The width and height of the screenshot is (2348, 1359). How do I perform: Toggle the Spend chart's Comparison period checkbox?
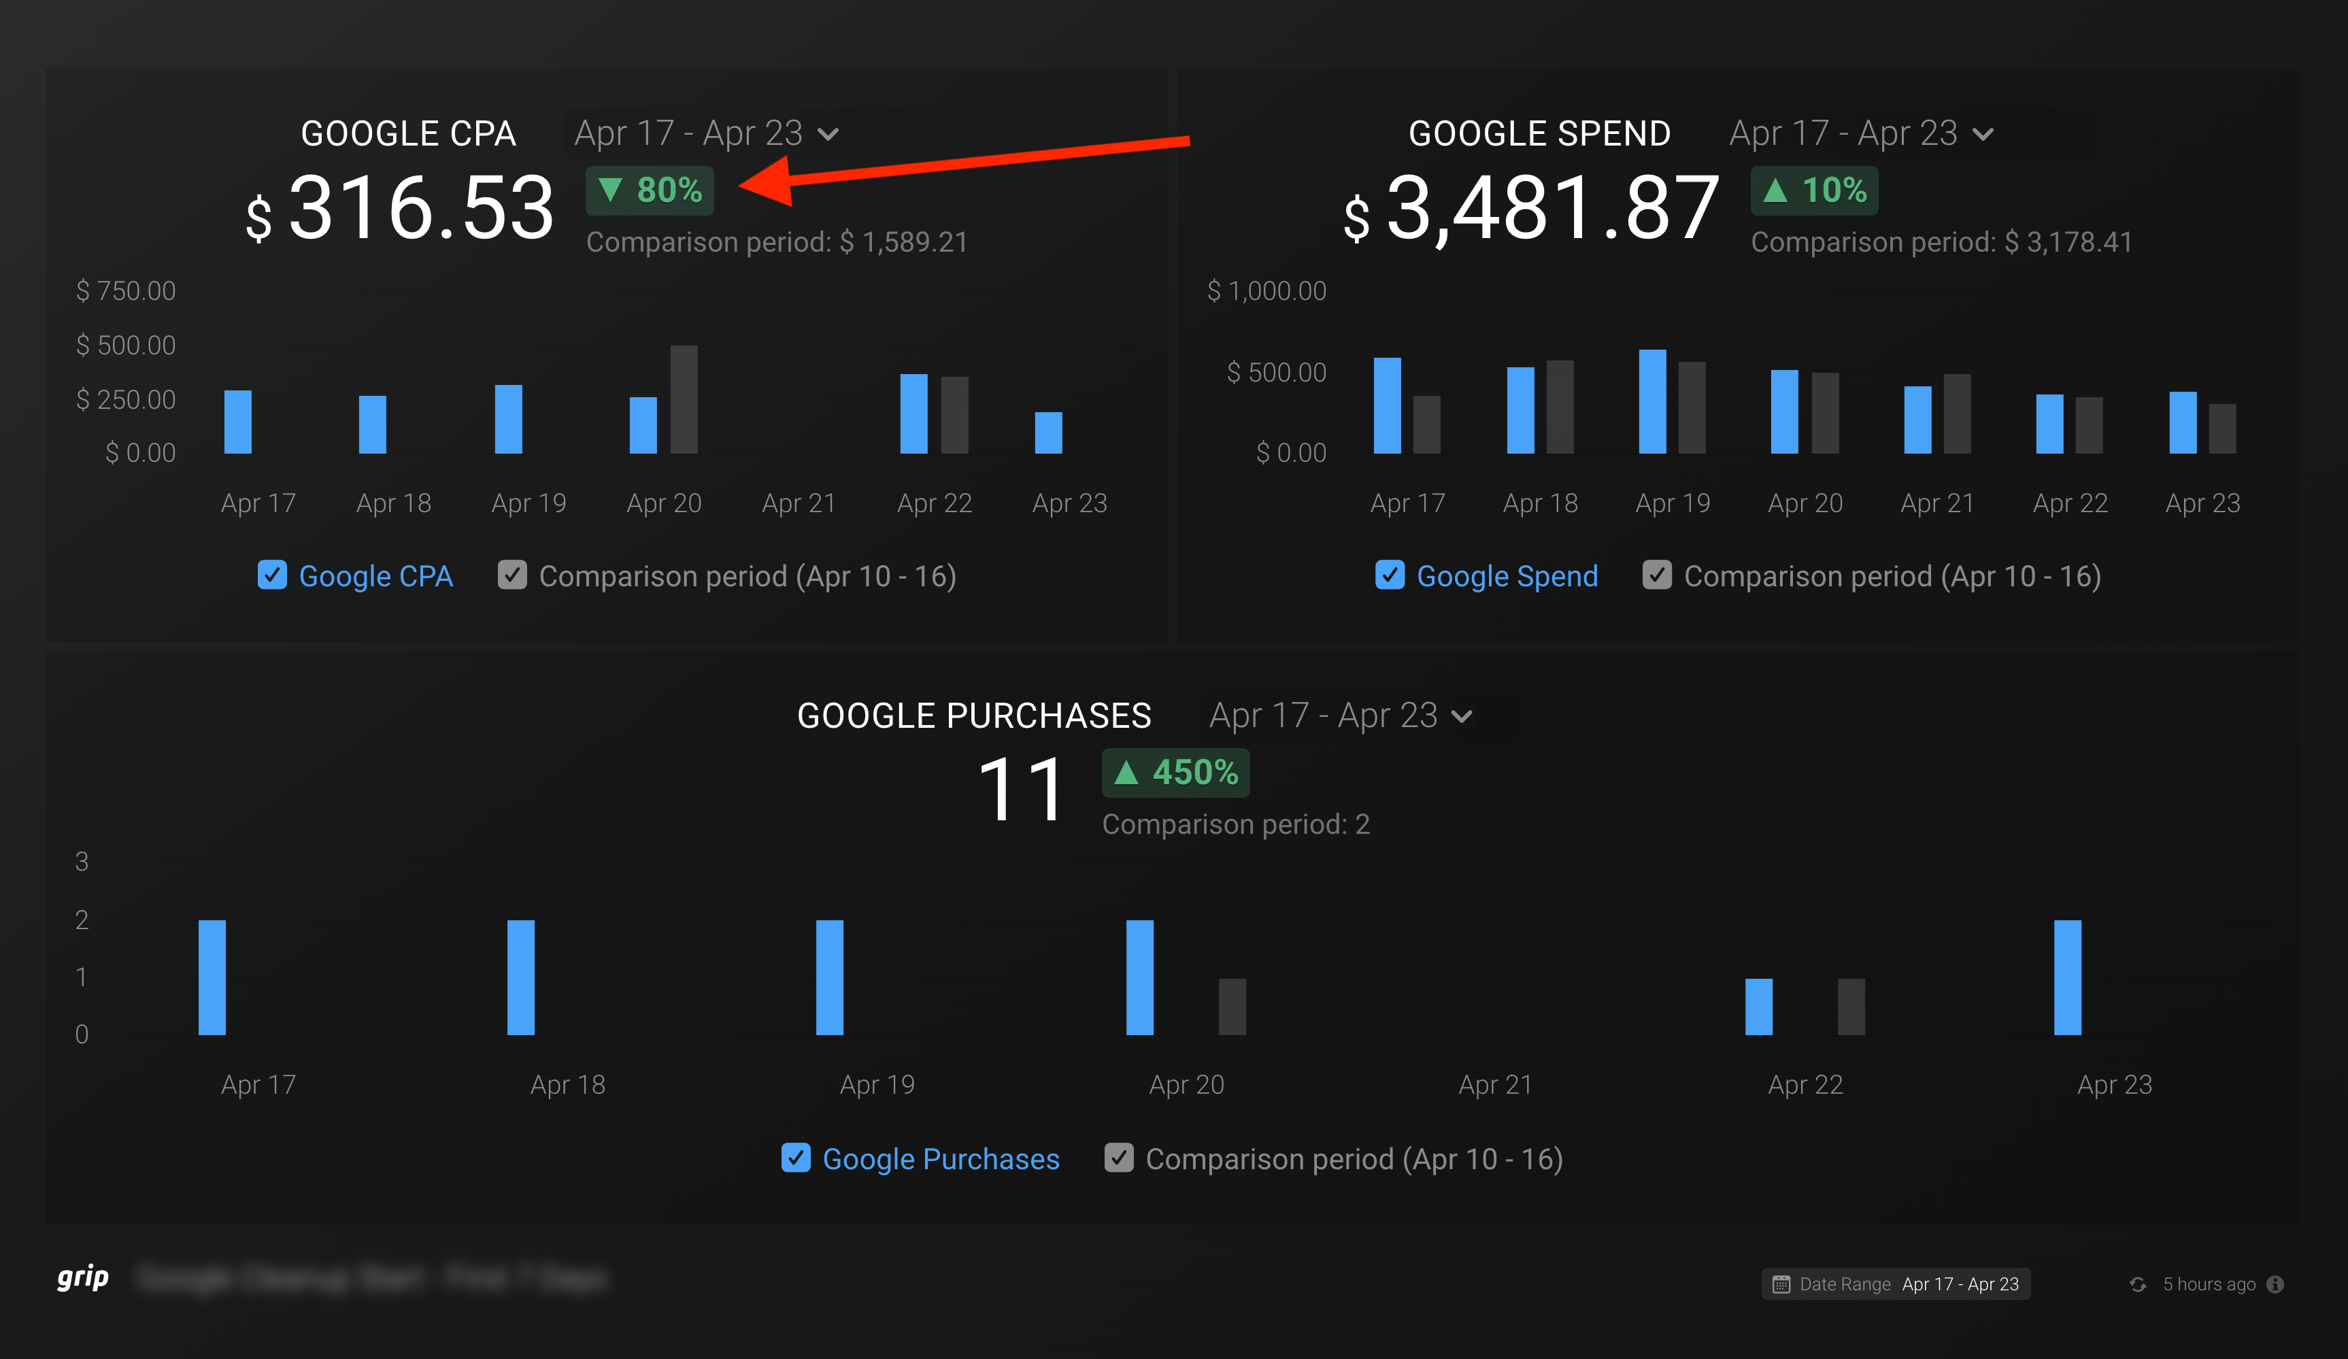1657,575
